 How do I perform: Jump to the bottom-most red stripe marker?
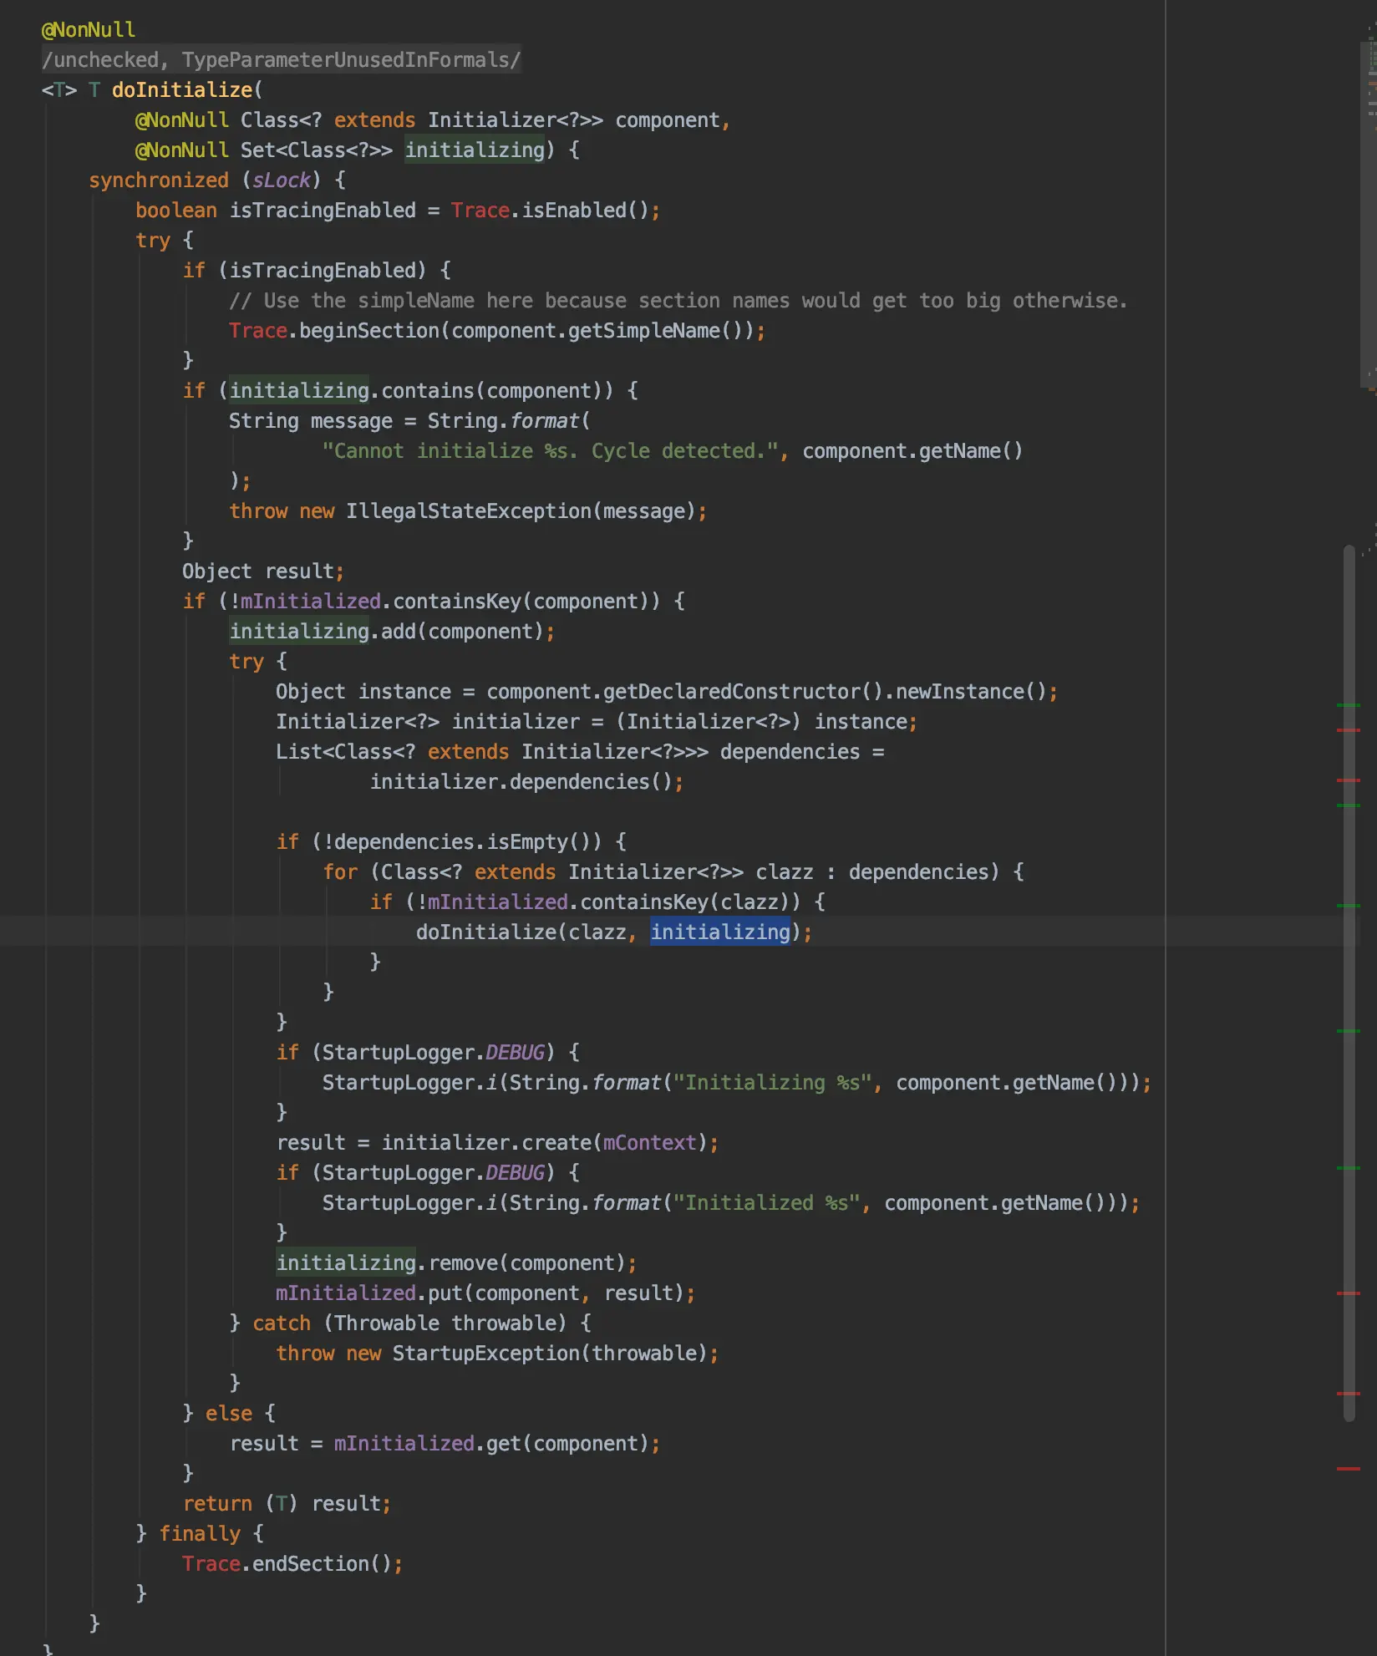tap(1349, 1468)
